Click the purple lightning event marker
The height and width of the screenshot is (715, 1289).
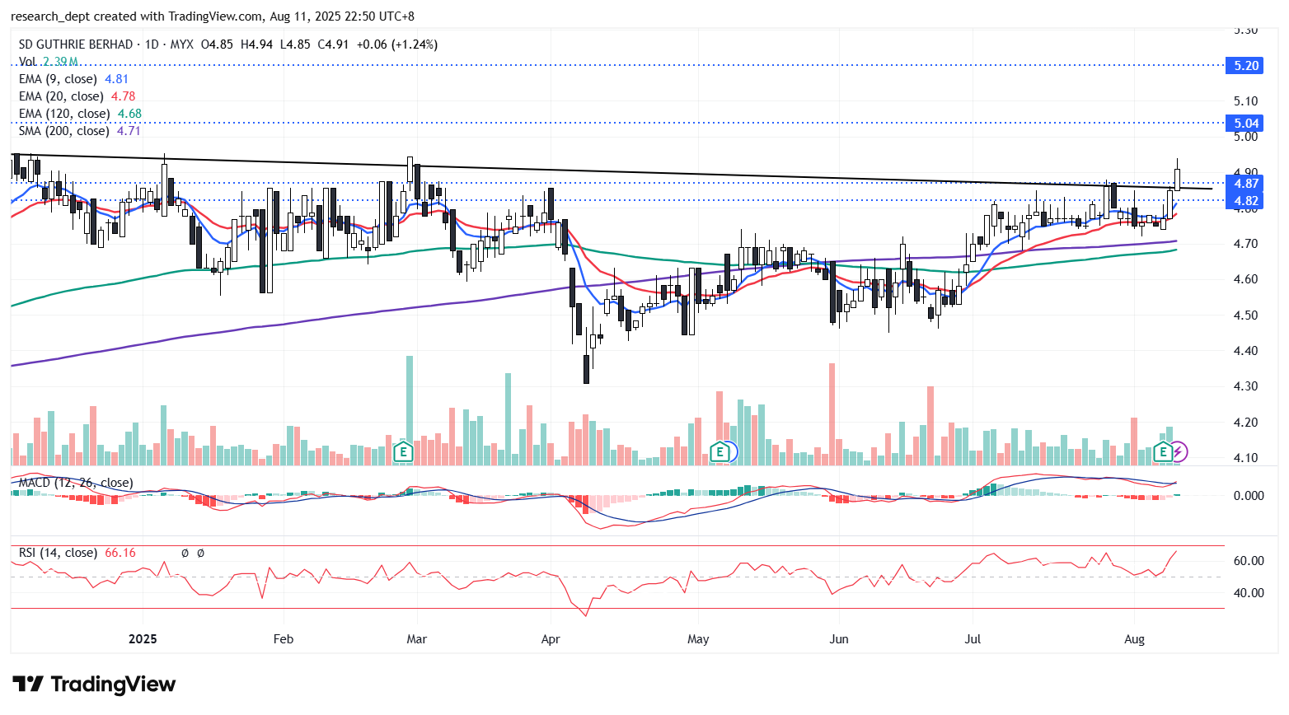[x=1179, y=451]
